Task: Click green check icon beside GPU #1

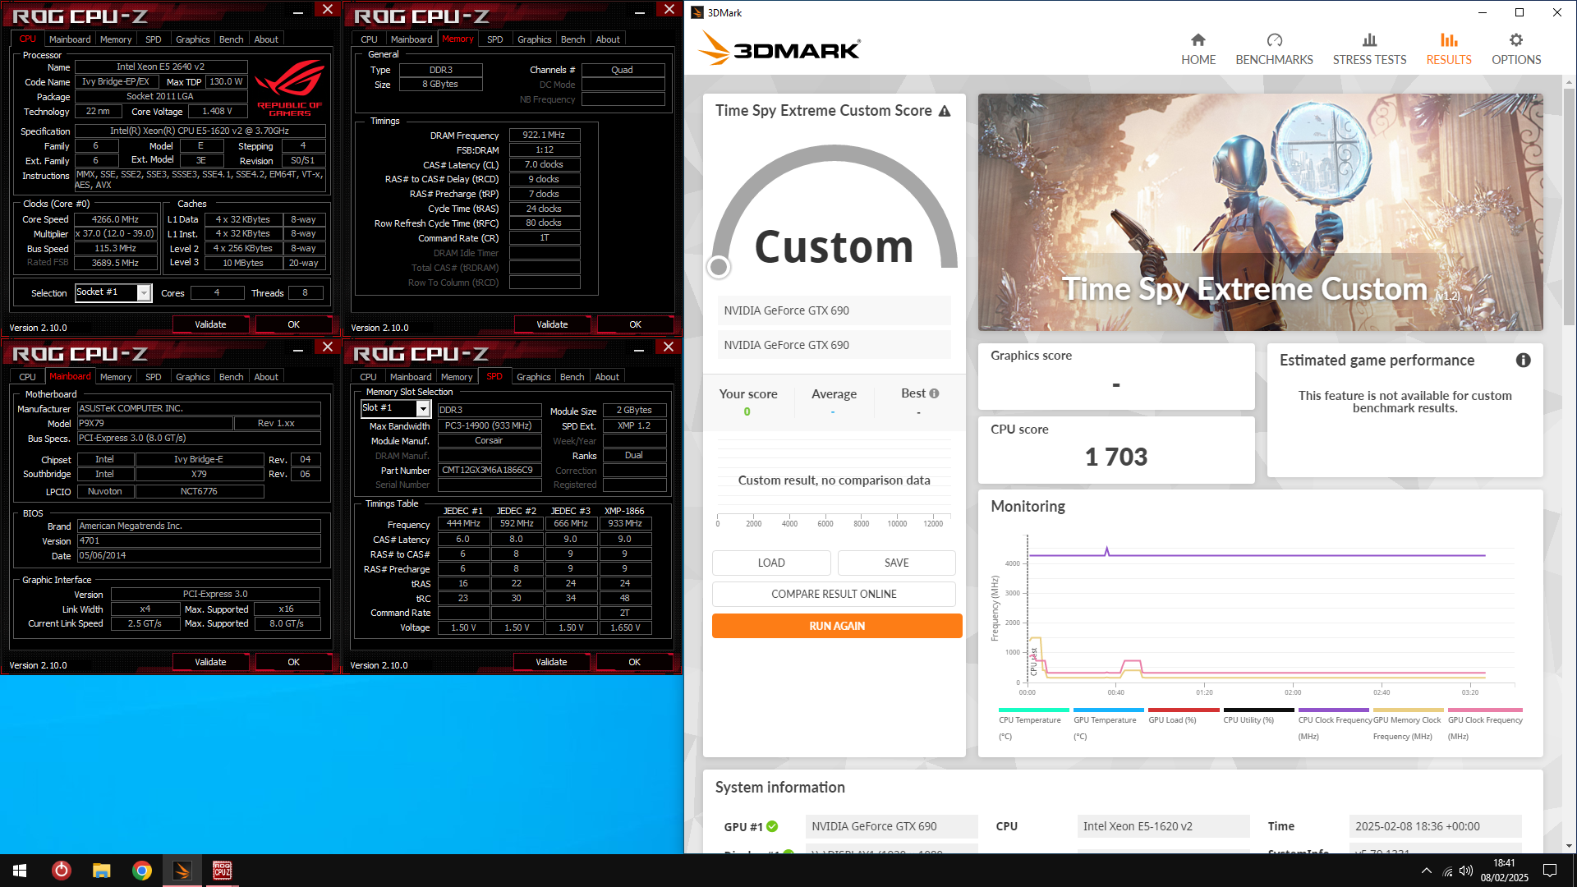Action: pyautogui.click(x=772, y=826)
